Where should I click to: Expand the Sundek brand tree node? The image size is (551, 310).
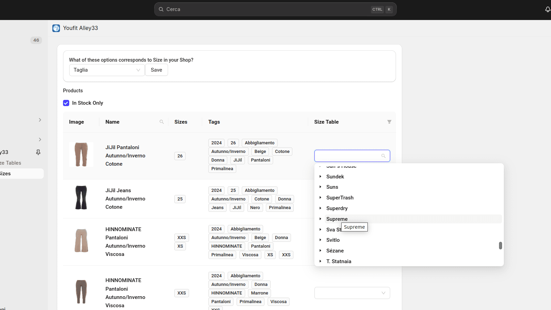pos(320,177)
